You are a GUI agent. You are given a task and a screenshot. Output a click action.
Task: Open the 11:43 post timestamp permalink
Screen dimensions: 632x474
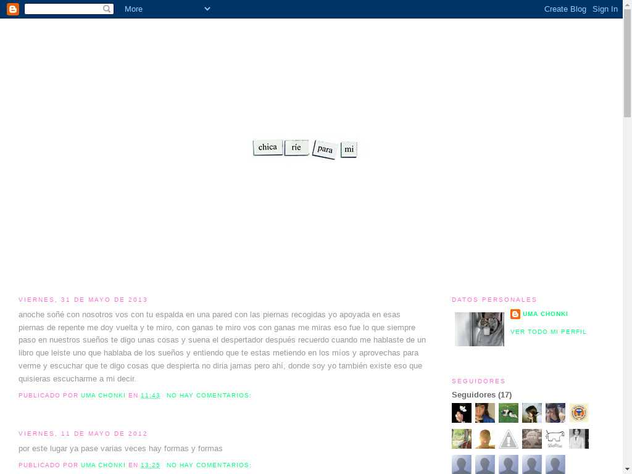click(150, 396)
